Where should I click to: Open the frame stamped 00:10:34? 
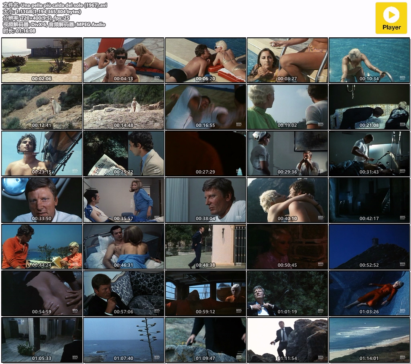pyautogui.click(x=369, y=60)
